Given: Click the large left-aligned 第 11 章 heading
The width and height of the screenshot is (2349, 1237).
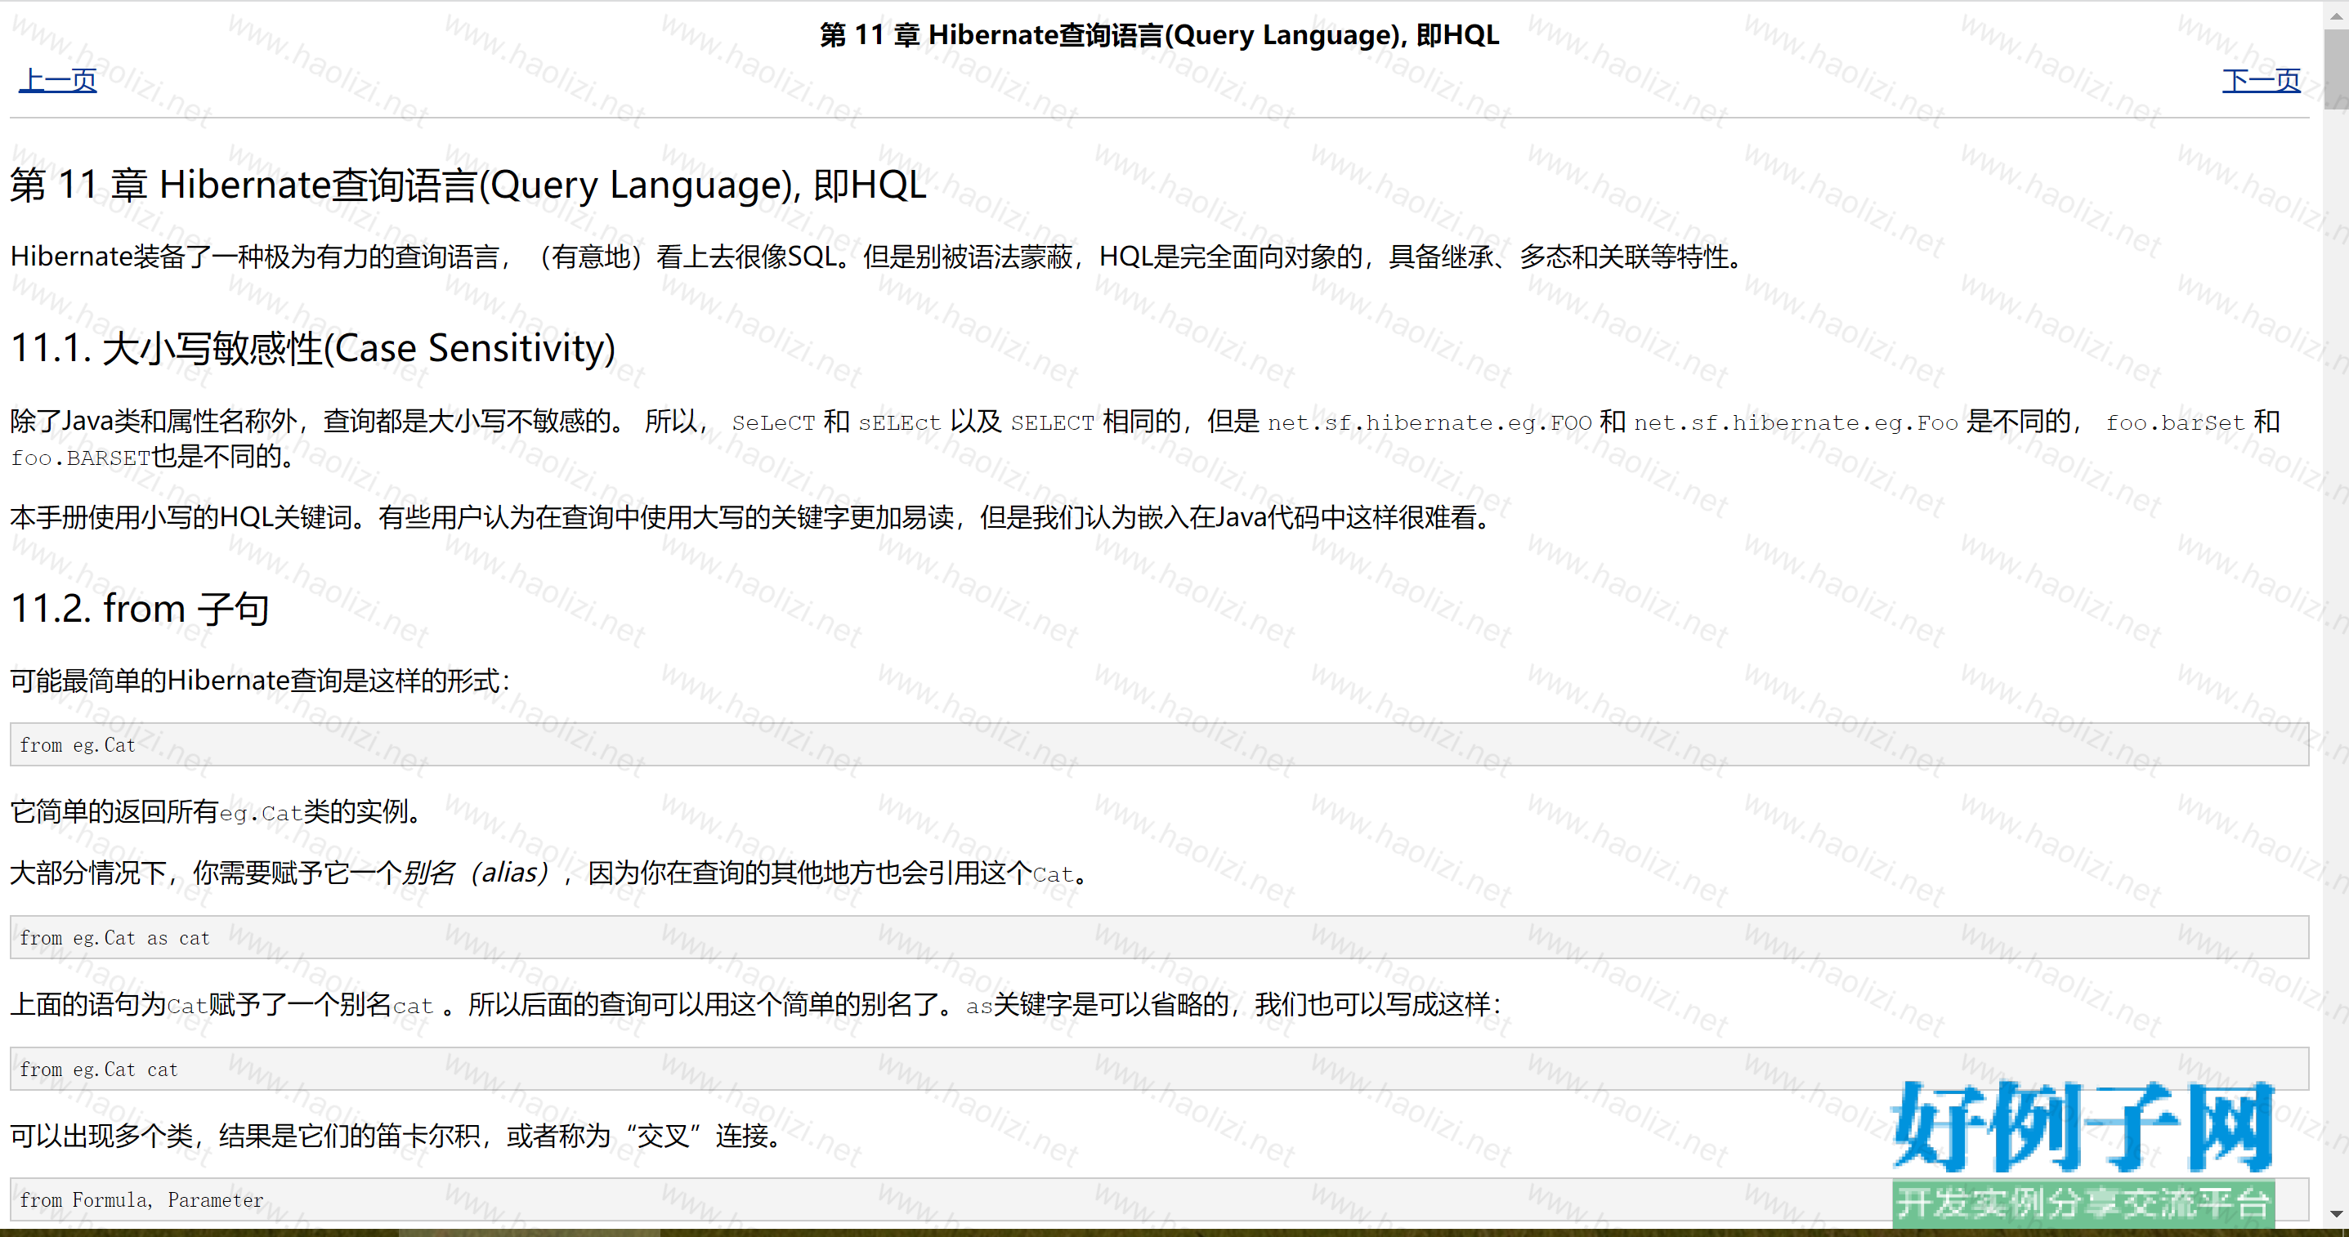Looking at the screenshot, I should 467,185.
